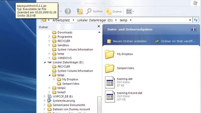This screenshot has width=201, height=113.
Task: Close the Ordner folder pane
Action: tap(99, 26)
